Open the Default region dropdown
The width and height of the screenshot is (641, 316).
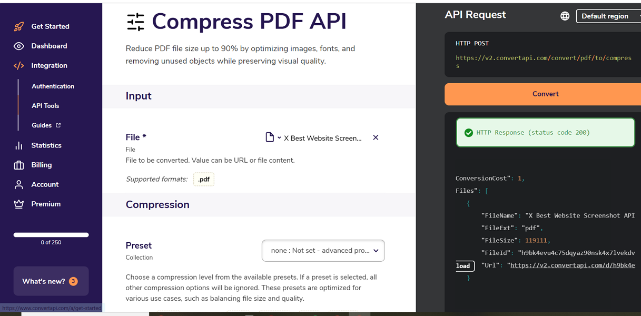click(x=608, y=16)
